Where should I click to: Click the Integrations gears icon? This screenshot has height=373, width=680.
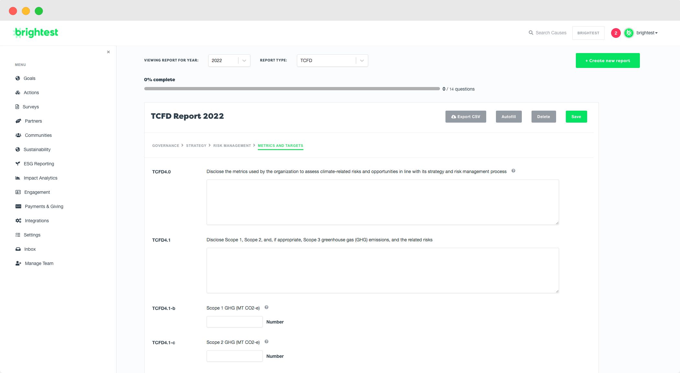(x=18, y=221)
